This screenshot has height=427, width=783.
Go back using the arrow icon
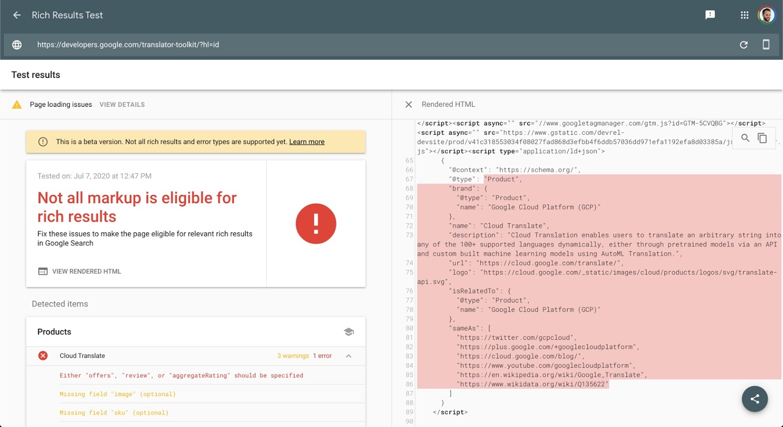click(x=17, y=15)
